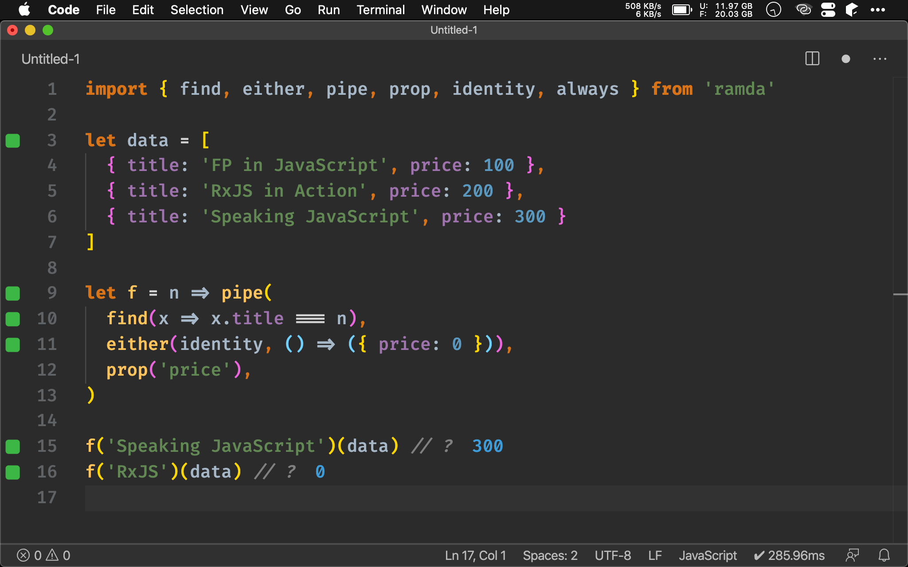This screenshot has height=567, width=908.
Task: Click the unsaved changes dot indicator
Action: [x=846, y=59]
